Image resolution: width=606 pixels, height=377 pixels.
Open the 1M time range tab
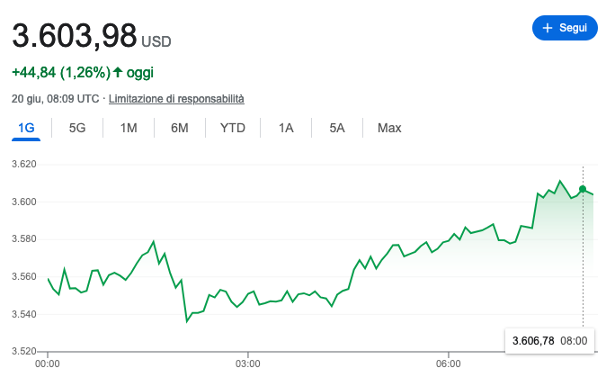[129, 128]
